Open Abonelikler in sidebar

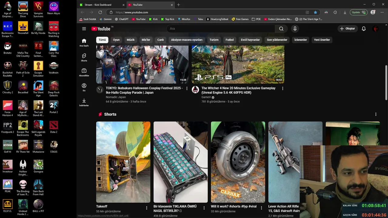pyautogui.click(x=84, y=72)
